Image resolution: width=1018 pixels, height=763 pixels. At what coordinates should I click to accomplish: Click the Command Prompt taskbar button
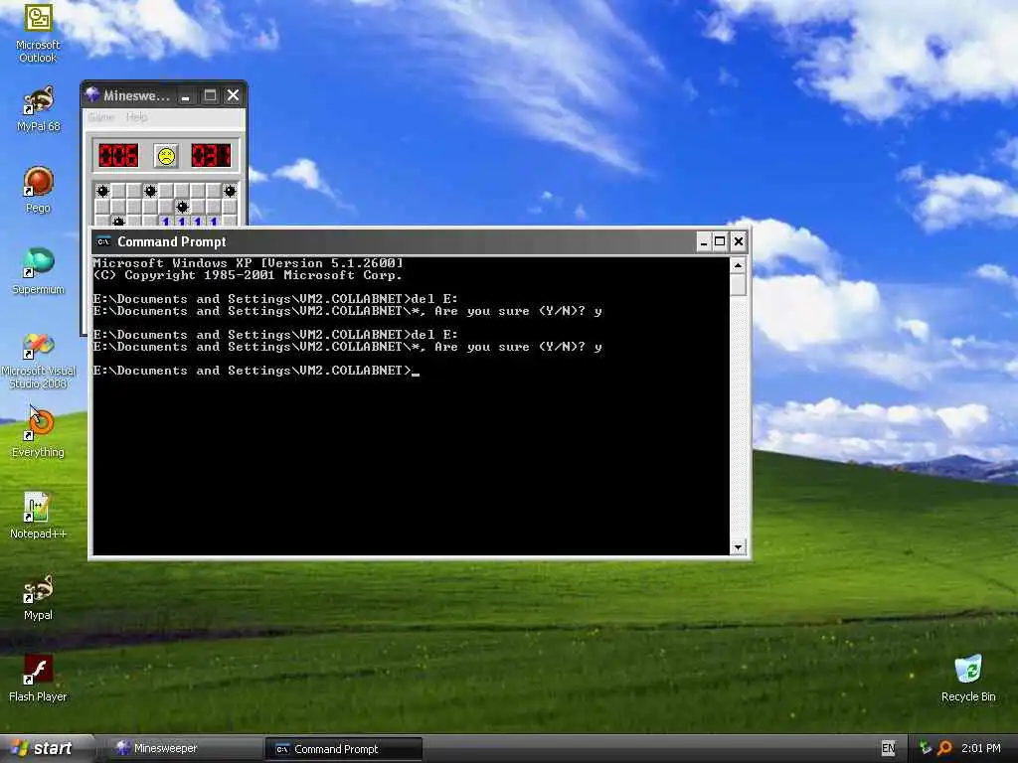343,749
